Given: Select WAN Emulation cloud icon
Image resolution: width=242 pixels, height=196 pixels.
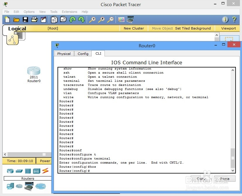Looking at the screenshot, I should point(19,186).
